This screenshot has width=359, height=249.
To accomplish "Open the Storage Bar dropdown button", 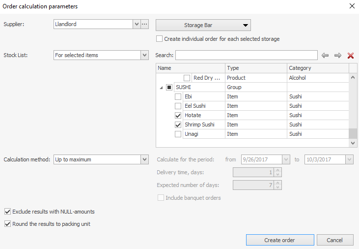I will point(203,26).
